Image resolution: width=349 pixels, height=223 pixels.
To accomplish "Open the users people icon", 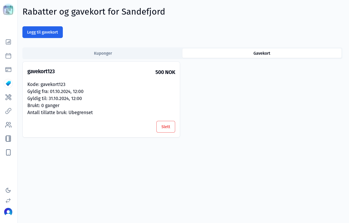I will 8,125.
